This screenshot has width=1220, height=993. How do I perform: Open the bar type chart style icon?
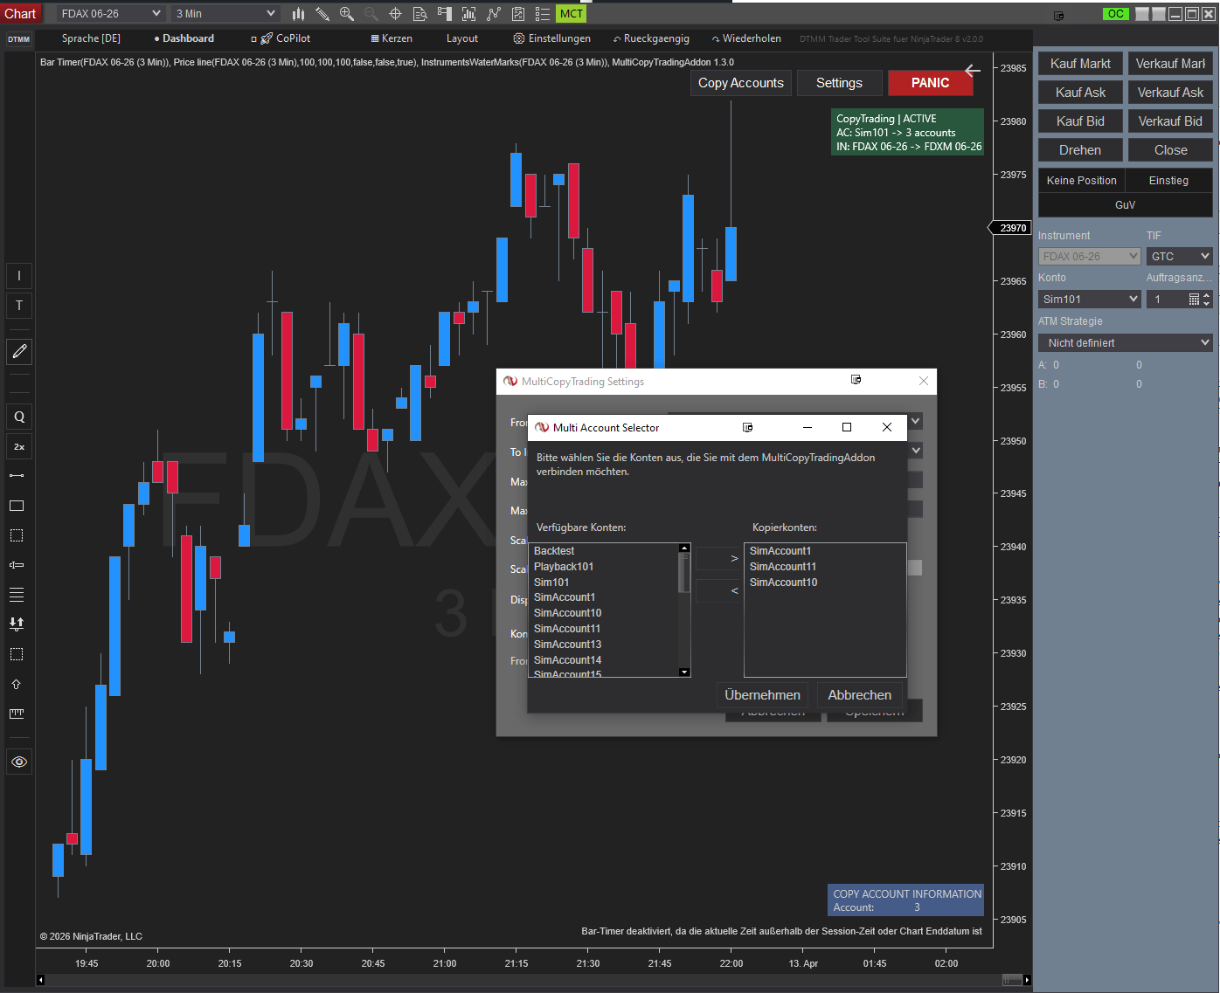coord(298,13)
